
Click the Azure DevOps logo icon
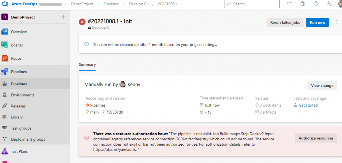tap(5, 4)
